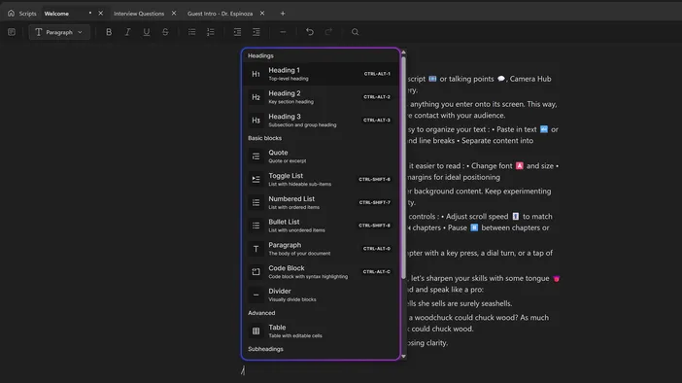Click the scrollbar up arrow of block menu
This screenshot has height=383, width=682.
pos(403,52)
